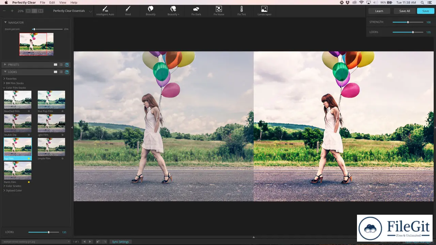This screenshot has height=245, width=436.
Task: Go to next image arrow
Action: pos(90,242)
